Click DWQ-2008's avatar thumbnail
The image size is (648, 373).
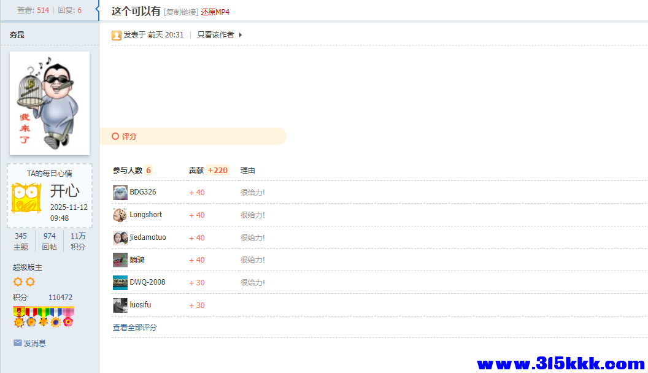[120, 282]
